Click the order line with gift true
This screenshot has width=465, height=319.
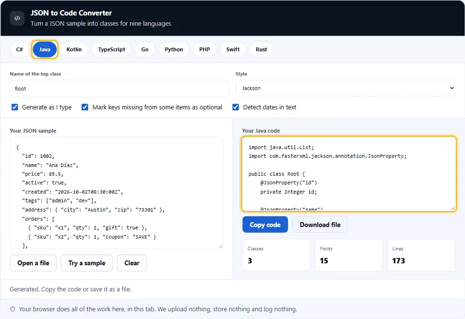pos(88,228)
